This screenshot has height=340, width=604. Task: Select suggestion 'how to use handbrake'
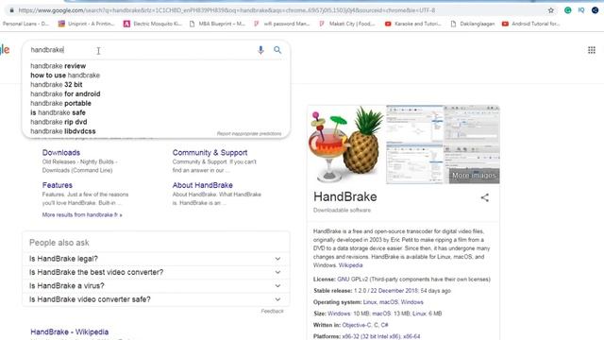coord(65,76)
